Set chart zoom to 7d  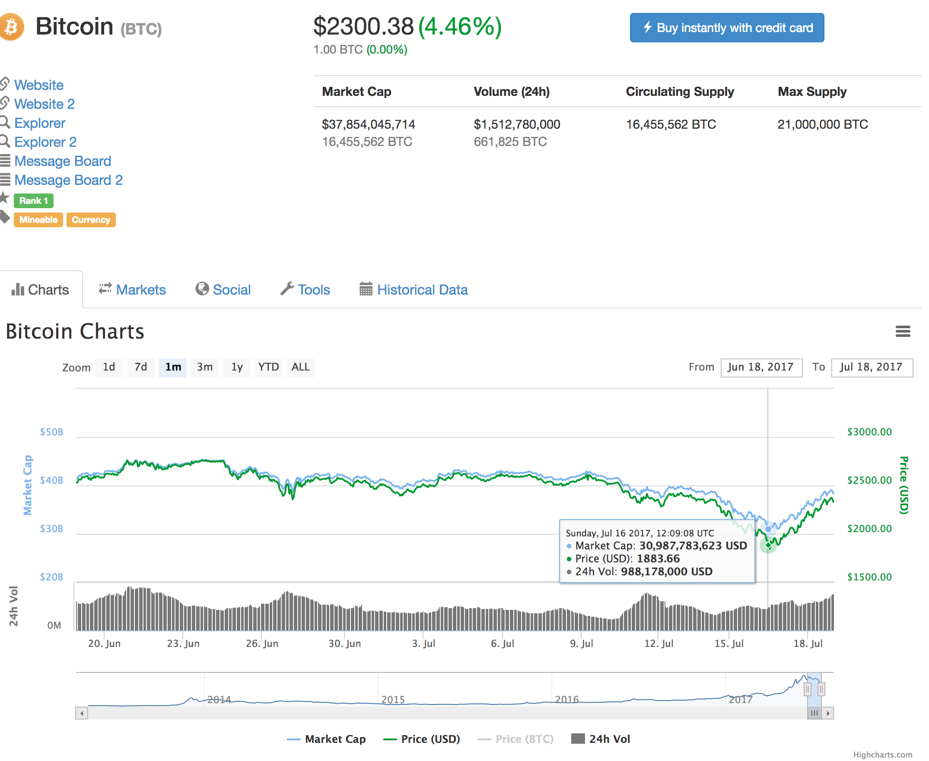[141, 368]
